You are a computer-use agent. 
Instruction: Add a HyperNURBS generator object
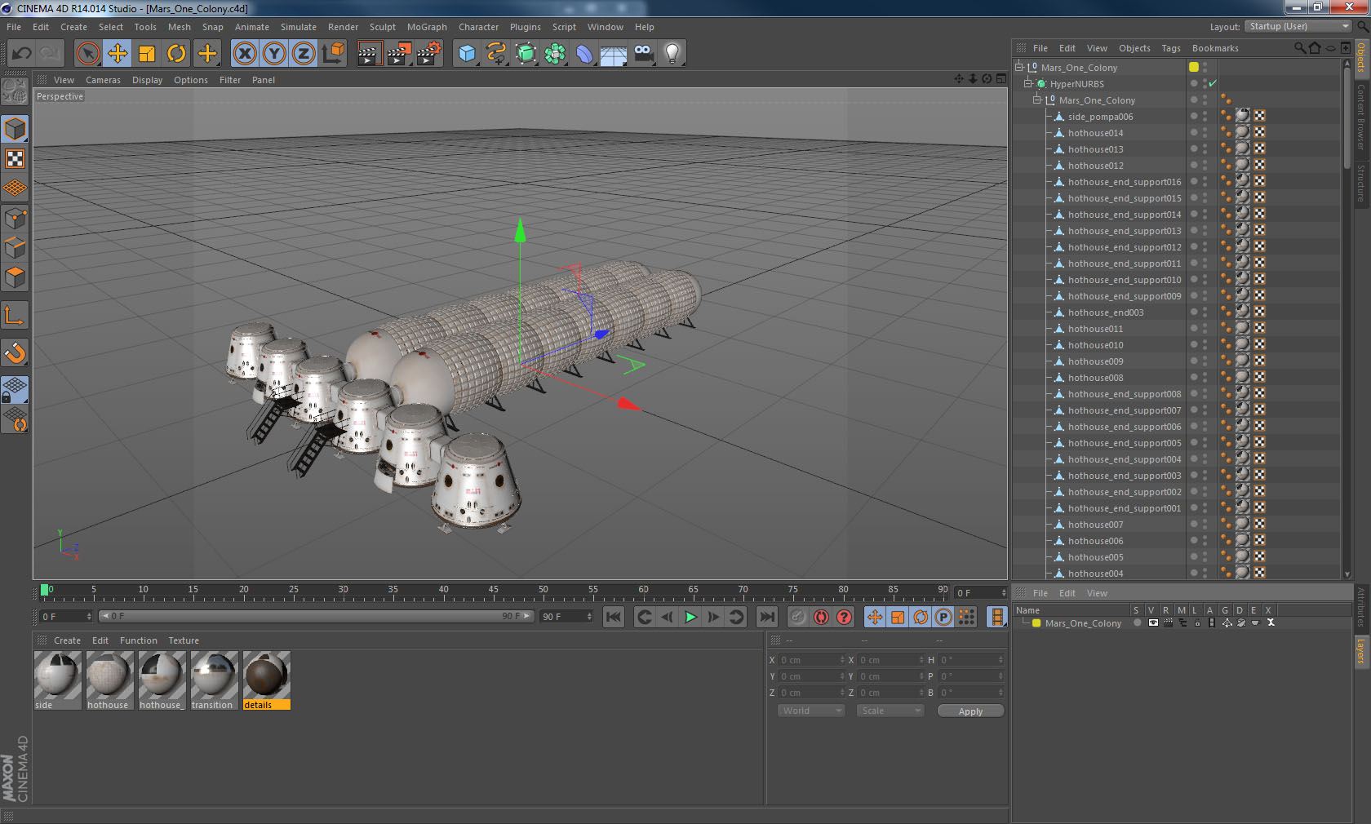[x=526, y=54]
